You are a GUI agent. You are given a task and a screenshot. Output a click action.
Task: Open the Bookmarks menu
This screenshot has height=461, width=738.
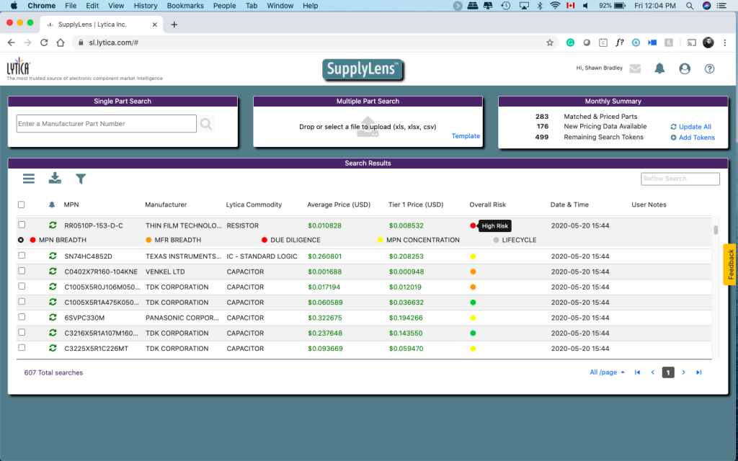(x=185, y=6)
